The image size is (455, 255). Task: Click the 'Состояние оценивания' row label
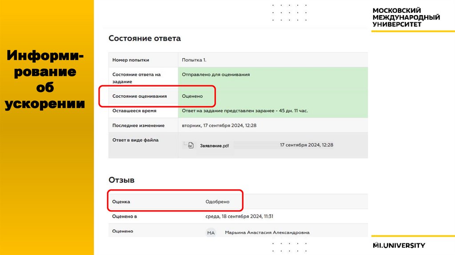click(x=140, y=96)
